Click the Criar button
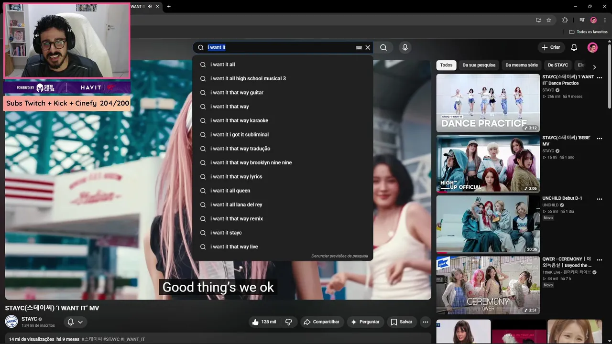Screen dimensions: 612x344 (550, 47)
